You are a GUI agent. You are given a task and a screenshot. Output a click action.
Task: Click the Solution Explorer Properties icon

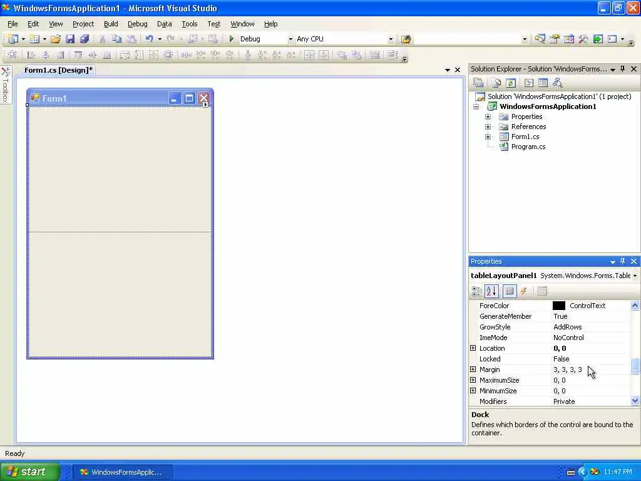point(478,83)
